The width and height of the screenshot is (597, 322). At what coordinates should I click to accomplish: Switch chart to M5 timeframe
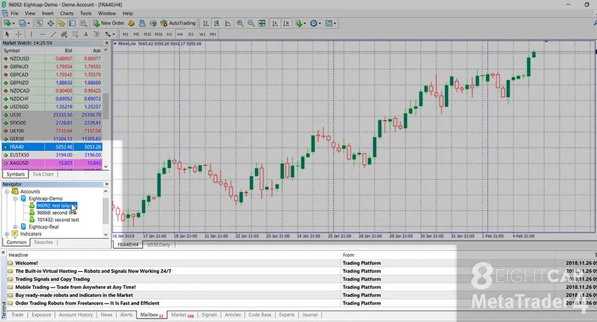(x=136, y=35)
